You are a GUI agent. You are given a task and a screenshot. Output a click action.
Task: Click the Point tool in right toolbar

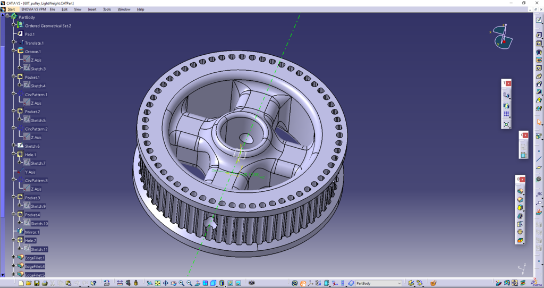tap(539, 151)
